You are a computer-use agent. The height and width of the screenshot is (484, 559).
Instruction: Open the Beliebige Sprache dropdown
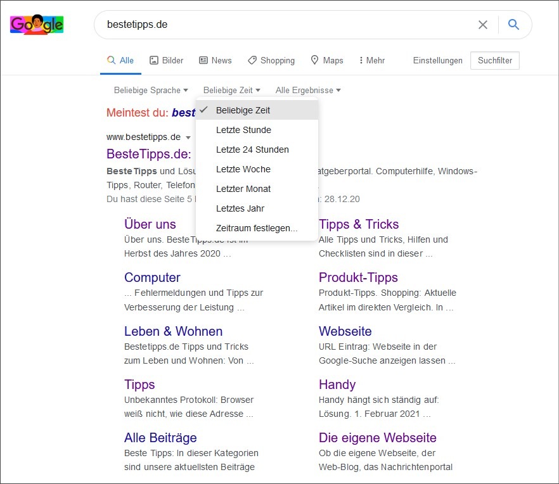[150, 90]
